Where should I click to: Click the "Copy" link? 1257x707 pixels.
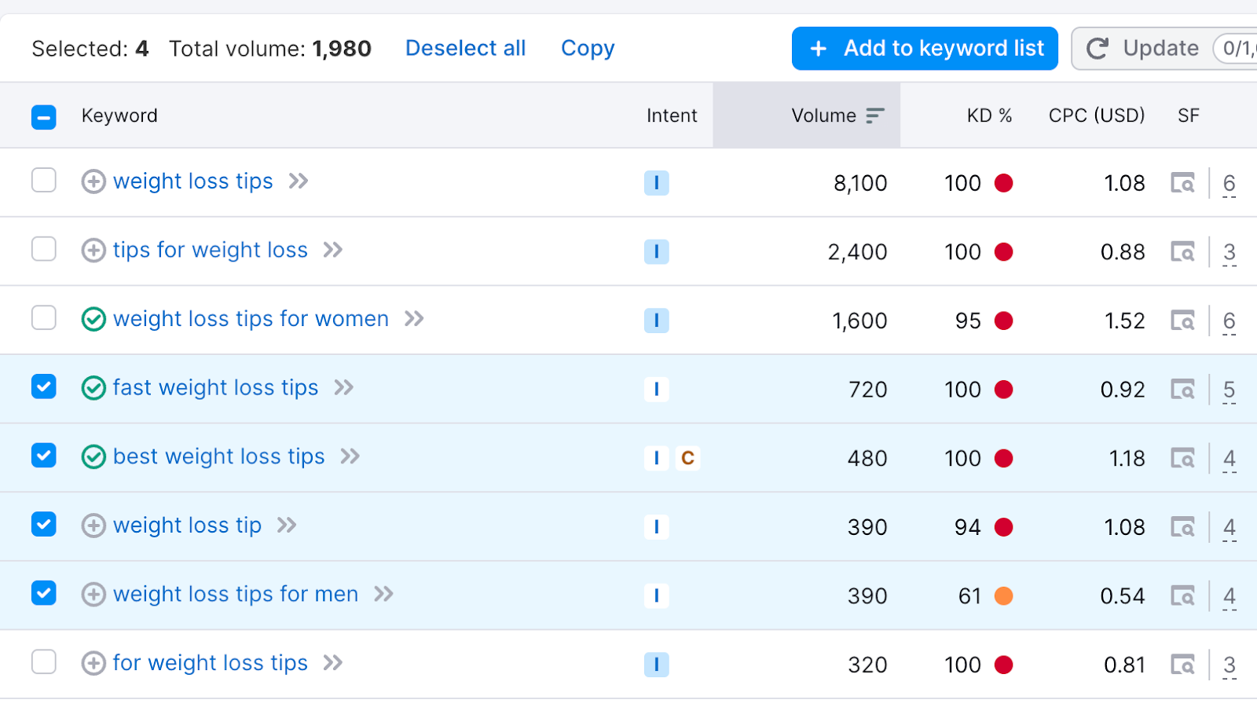[x=587, y=48]
